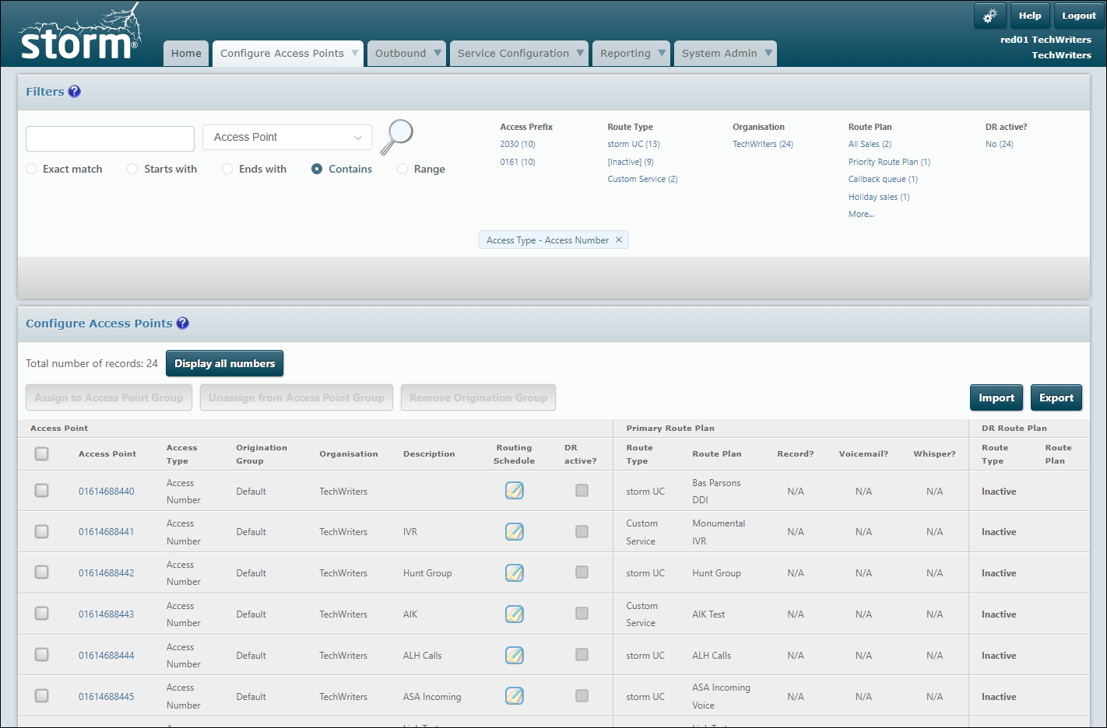Filter by Organisation TechWriters (24)
The width and height of the screenshot is (1107, 728).
coord(763,144)
